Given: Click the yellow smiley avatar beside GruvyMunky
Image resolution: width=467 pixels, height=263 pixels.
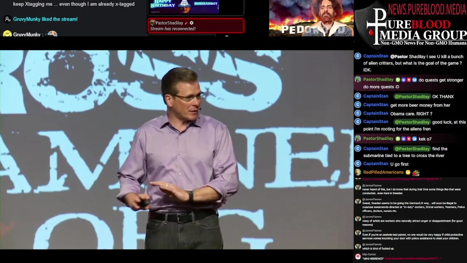Looking at the screenshot, I should [x=7, y=34].
